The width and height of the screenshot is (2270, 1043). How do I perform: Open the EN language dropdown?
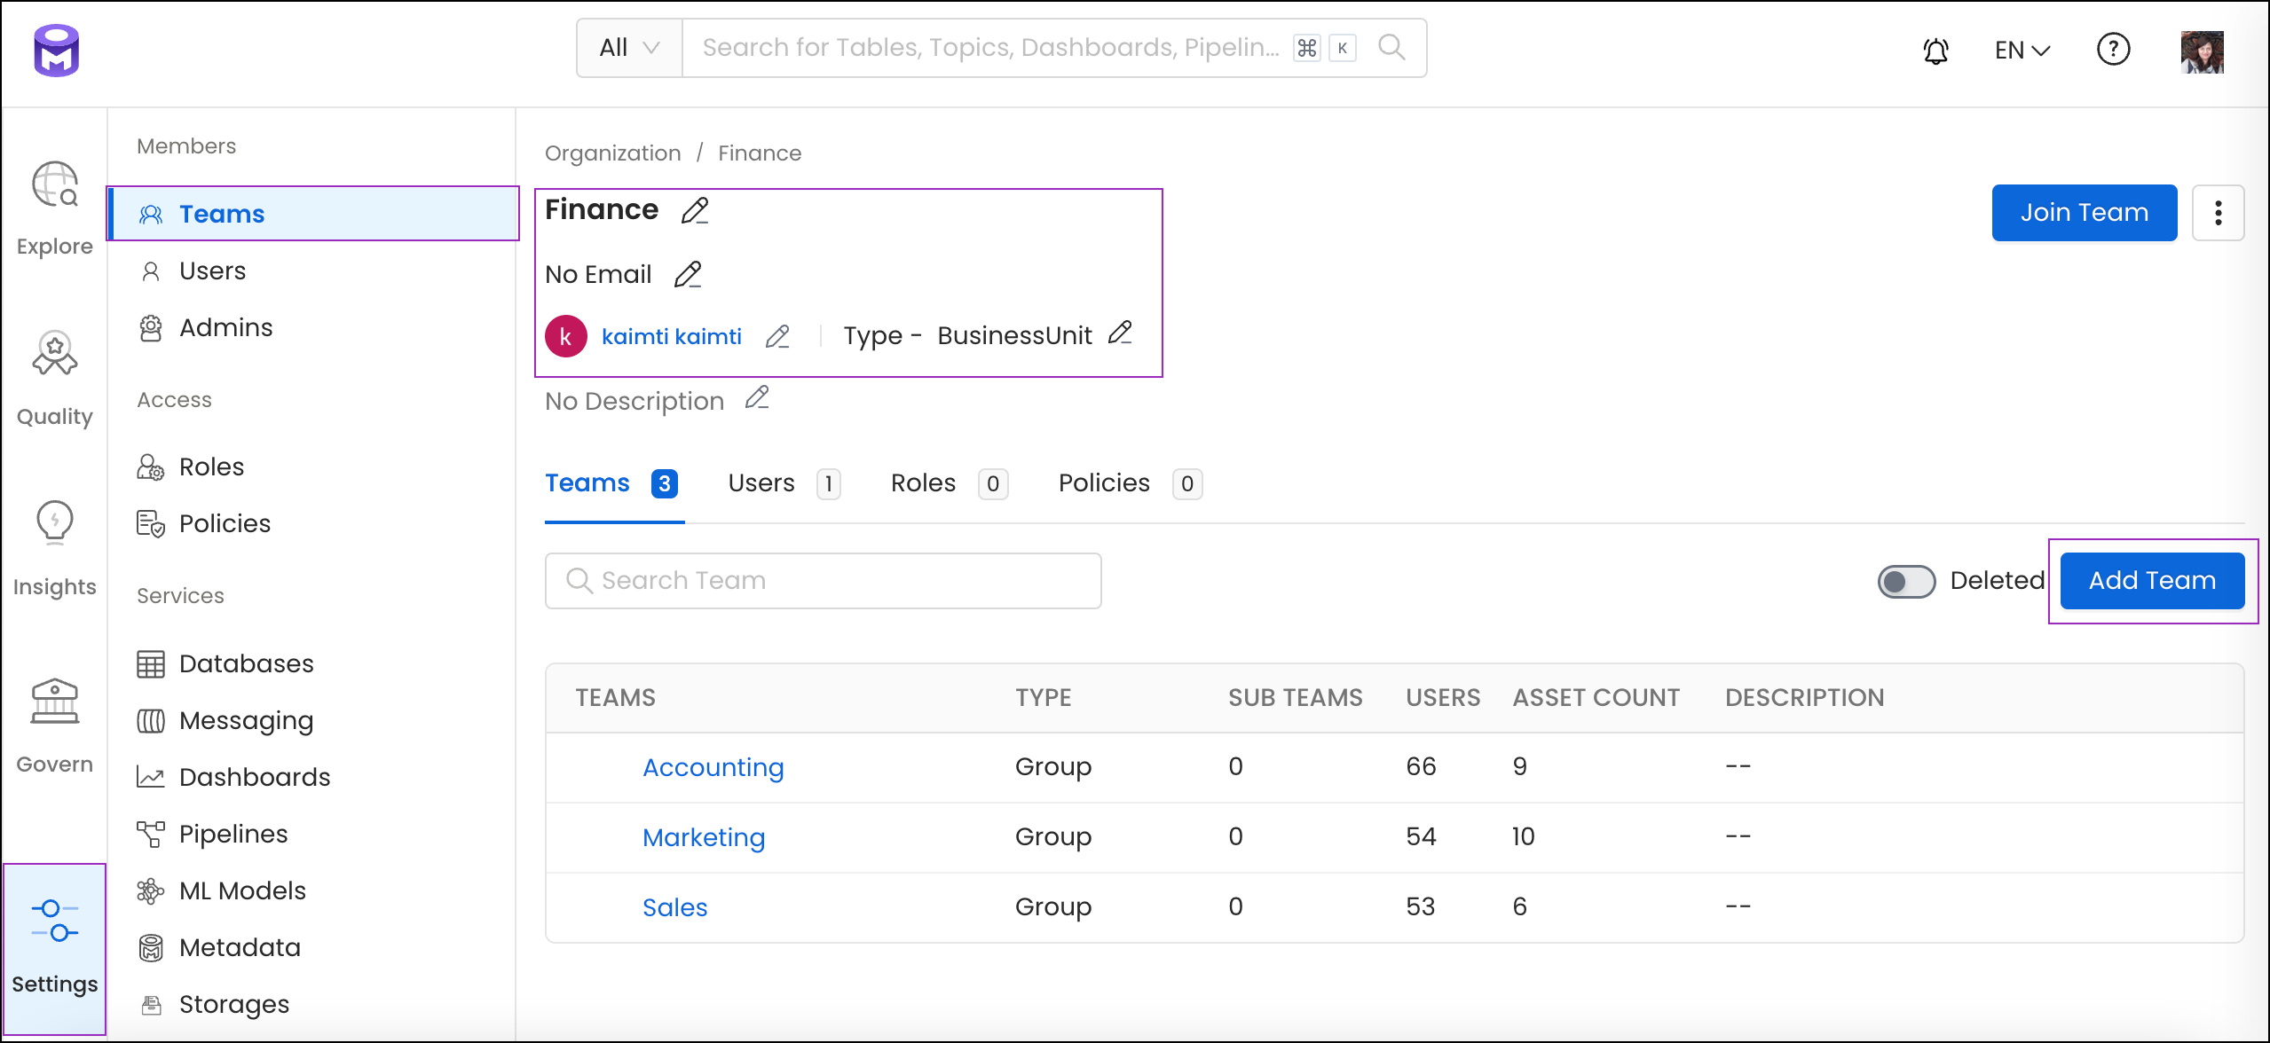[x=2022, y=50]
